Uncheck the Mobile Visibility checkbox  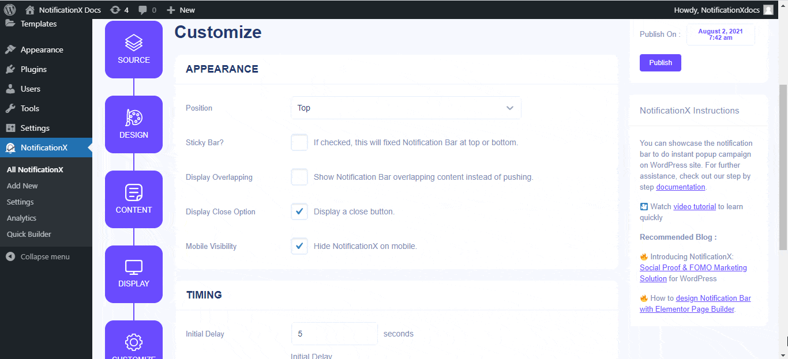pyautogui.click(x=299, y=246)
